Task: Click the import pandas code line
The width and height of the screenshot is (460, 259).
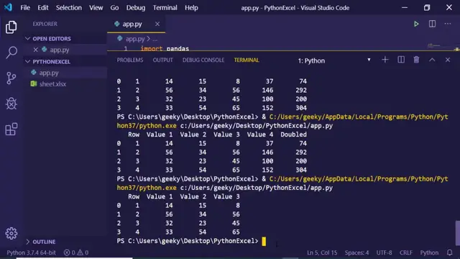Action: point(165,48)
